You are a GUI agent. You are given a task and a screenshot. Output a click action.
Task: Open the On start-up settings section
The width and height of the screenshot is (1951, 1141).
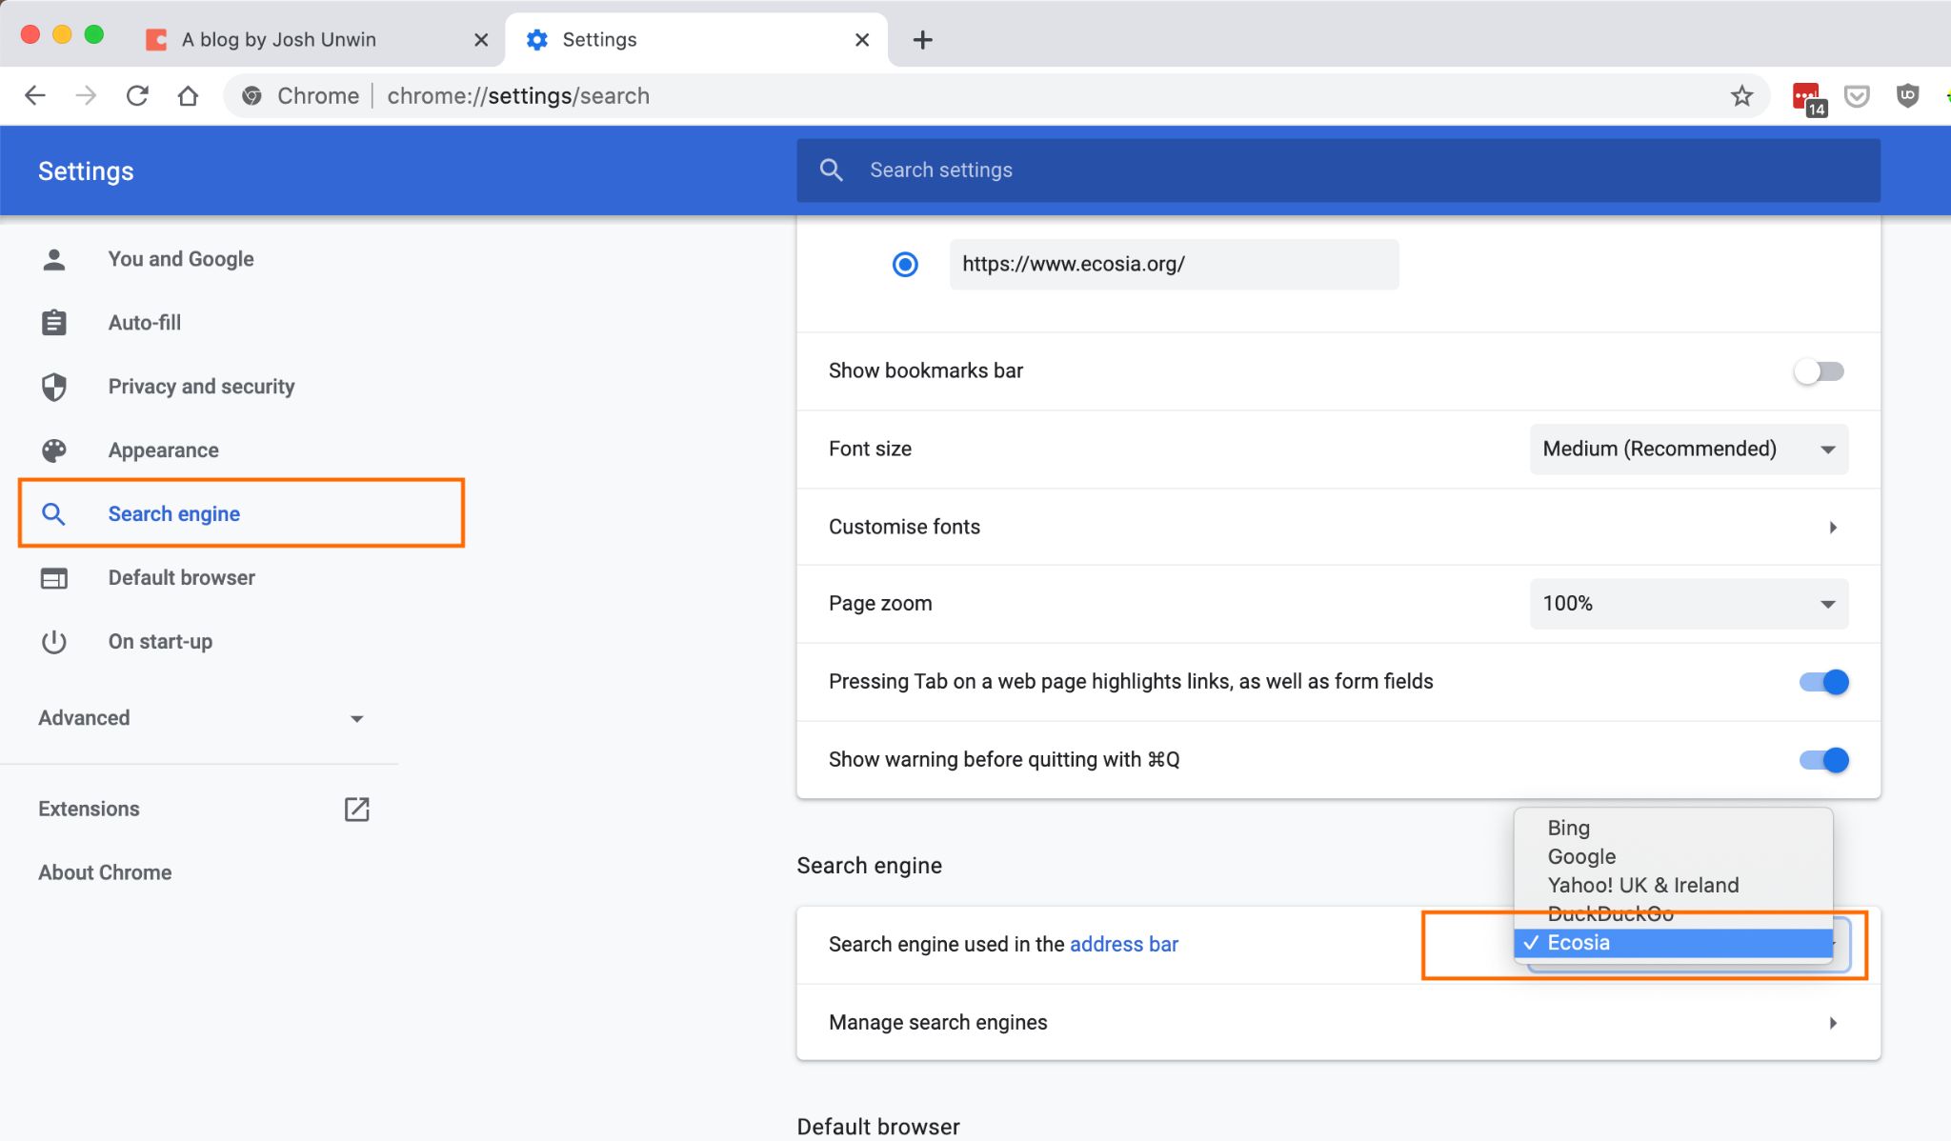(x=160, y=642)
